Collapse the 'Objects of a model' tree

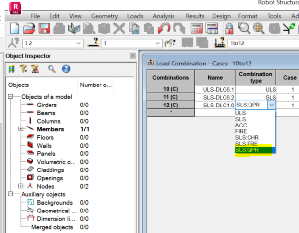[10, 96]
